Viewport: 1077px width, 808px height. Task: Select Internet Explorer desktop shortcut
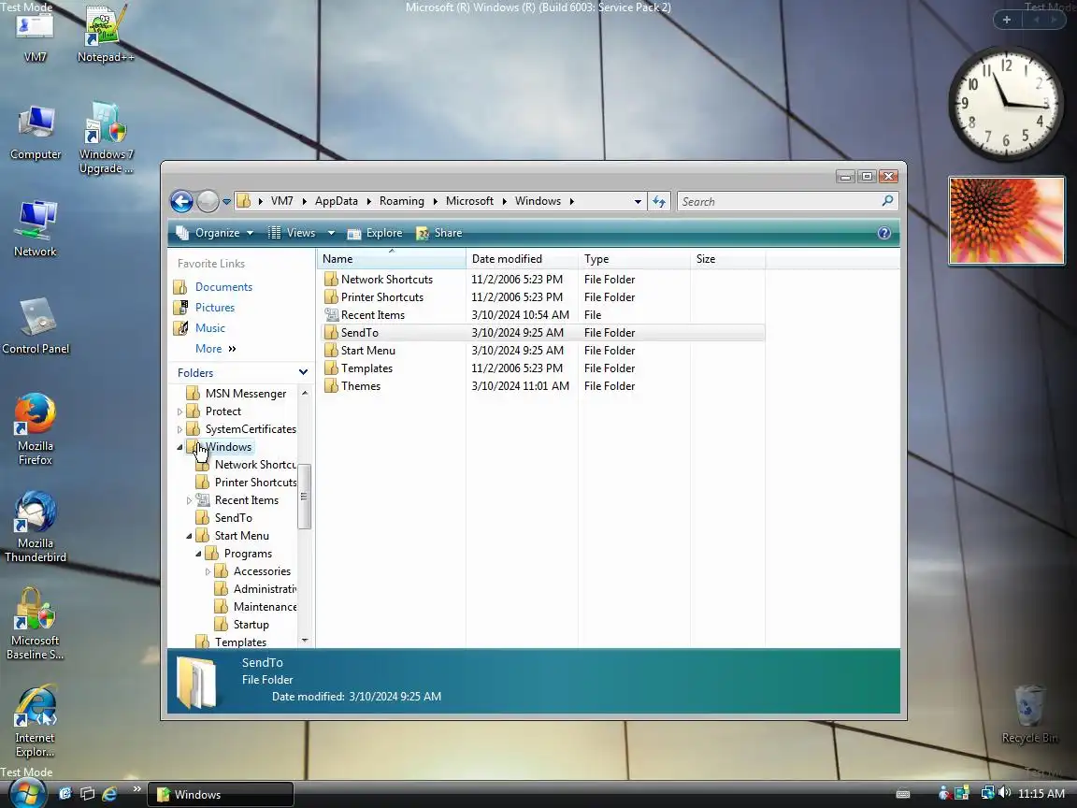(35, 721)
